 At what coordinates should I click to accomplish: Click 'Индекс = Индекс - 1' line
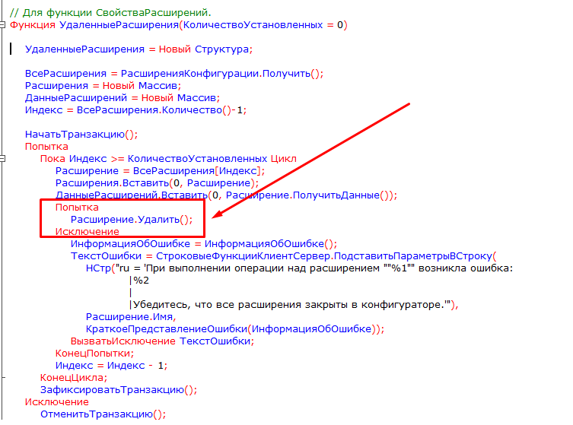[111, 366]
